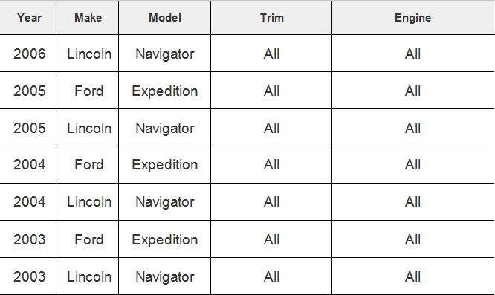The height and width of the screenshot is (295, 495).
Task: Select Lincoln in the 2004 row
Action: (x=88, y=201)
